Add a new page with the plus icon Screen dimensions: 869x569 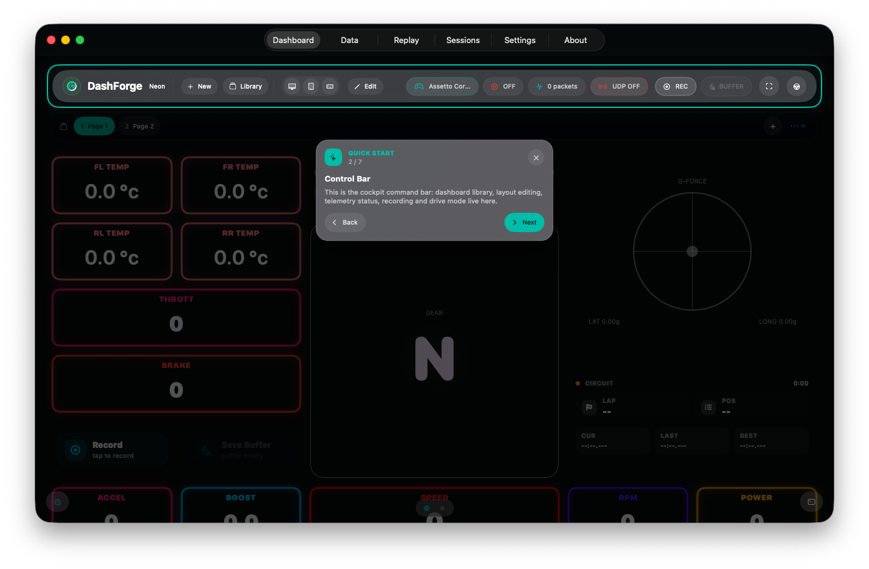coord(773,126)
